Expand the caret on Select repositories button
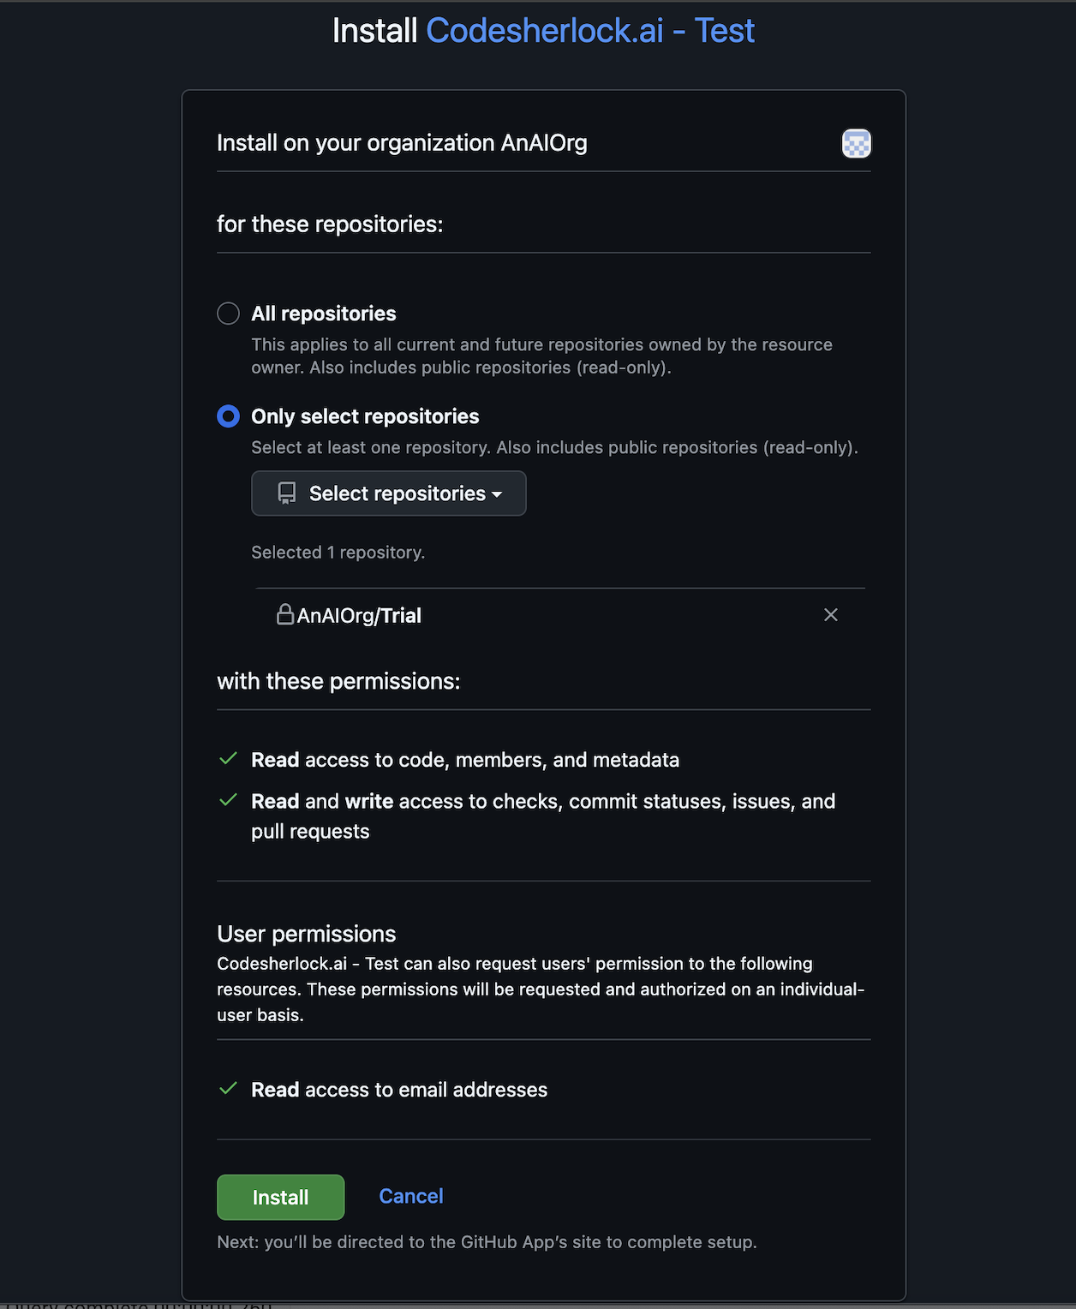The height and width of the screenshot is (1309, 1076). [499, 494]
